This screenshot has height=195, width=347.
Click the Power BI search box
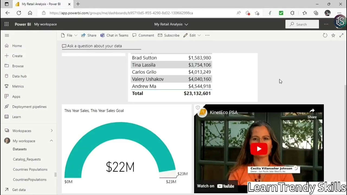tap(302, 24)
